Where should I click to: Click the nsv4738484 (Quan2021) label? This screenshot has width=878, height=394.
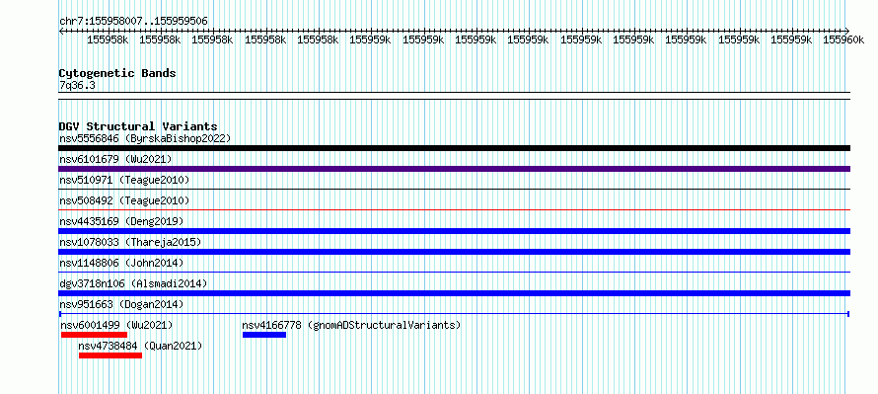[140, 346]
